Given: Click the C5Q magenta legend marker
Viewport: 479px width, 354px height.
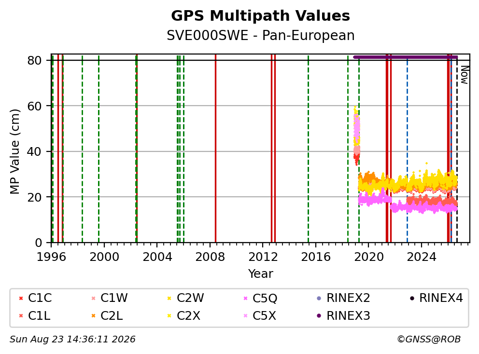Looking at the screenshot, I should pos(245,298).
